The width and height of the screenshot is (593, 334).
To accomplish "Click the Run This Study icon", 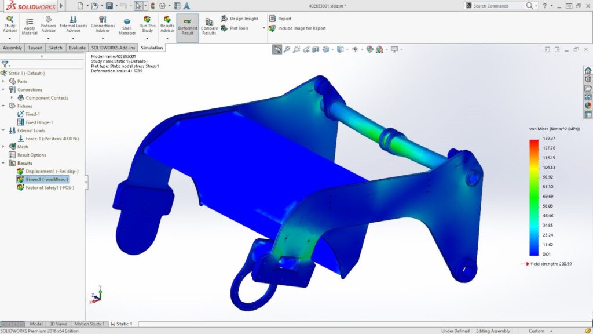I will click(147, 21).
